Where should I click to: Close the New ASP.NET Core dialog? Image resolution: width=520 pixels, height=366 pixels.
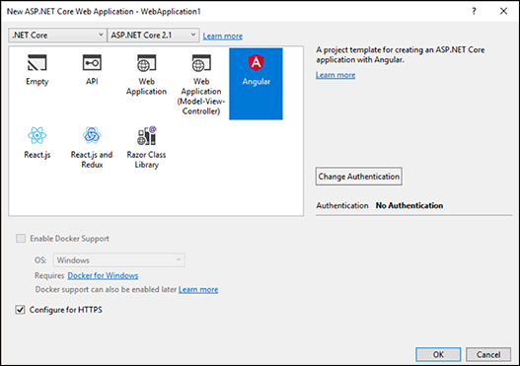point(503,11)
